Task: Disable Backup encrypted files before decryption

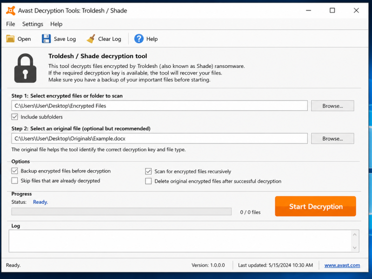Action: [15, 171]
